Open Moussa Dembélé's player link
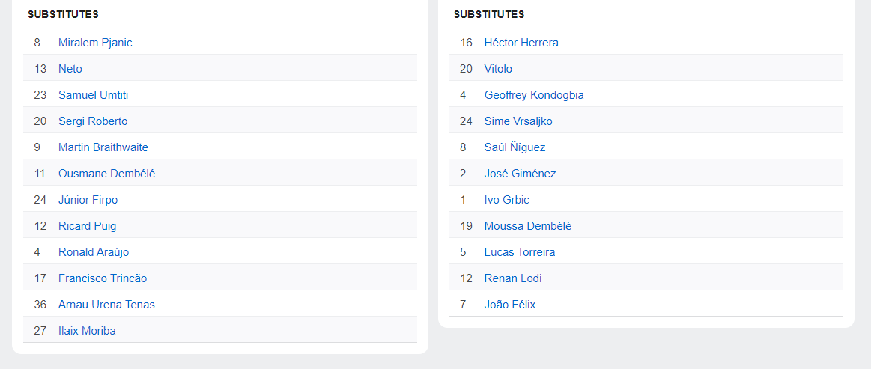 pos(527,226)
